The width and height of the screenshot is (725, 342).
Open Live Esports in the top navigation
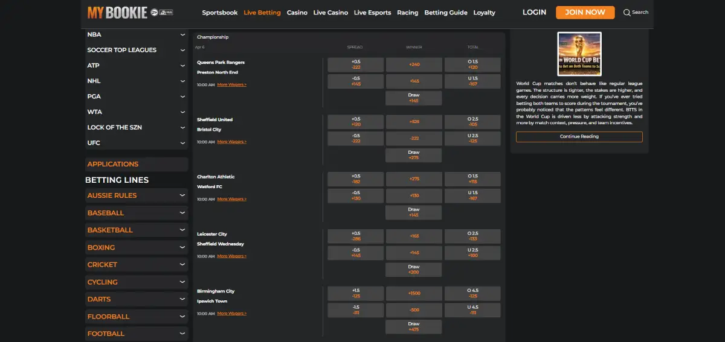(372, 13)
